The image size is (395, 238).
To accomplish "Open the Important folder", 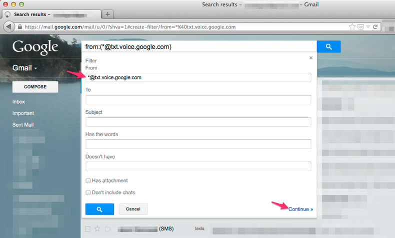I will point(23,113).
